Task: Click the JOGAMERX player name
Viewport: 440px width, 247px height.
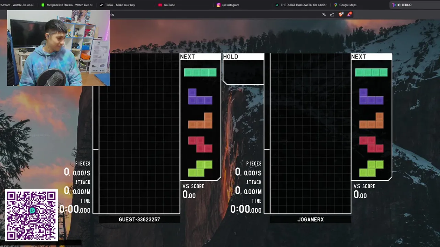Action: 310,220
